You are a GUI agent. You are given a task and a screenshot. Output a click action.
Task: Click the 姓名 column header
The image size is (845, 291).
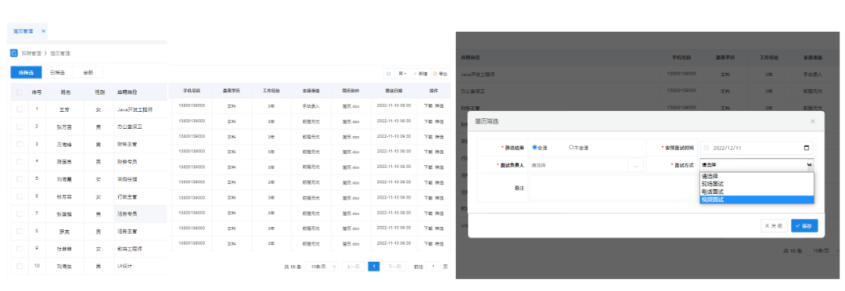point(66,92)
